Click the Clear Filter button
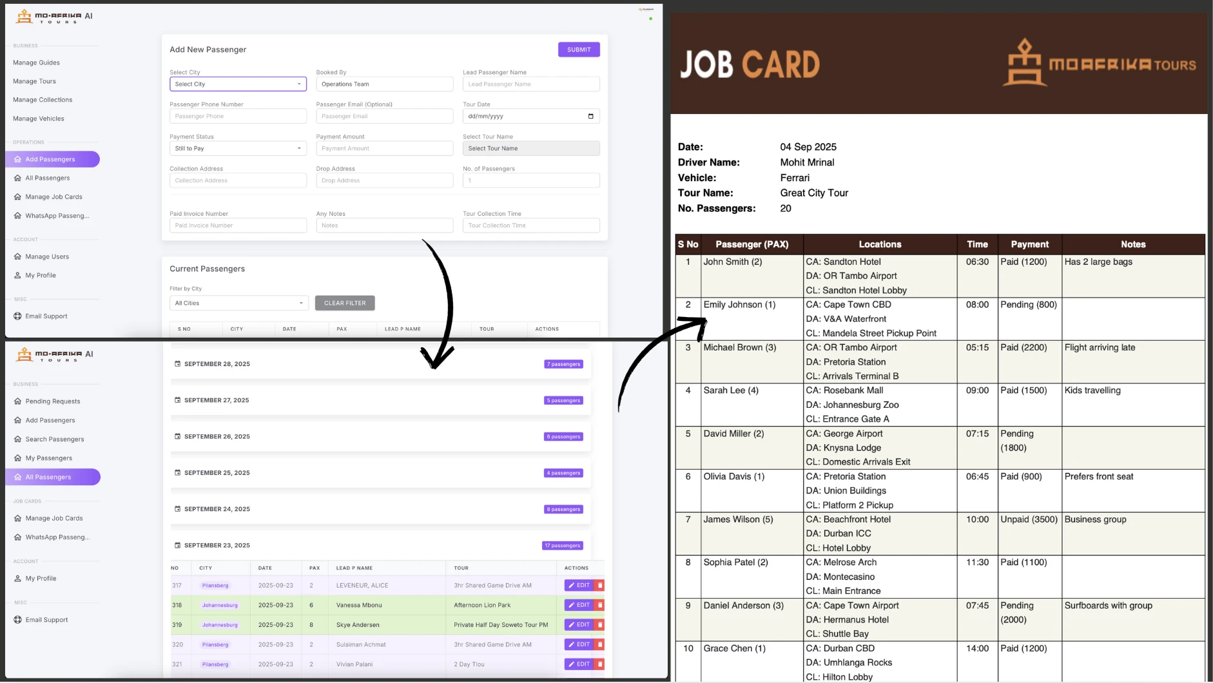Image resolution: width=1213 pixels, height=683 pixels. [345, 303]
